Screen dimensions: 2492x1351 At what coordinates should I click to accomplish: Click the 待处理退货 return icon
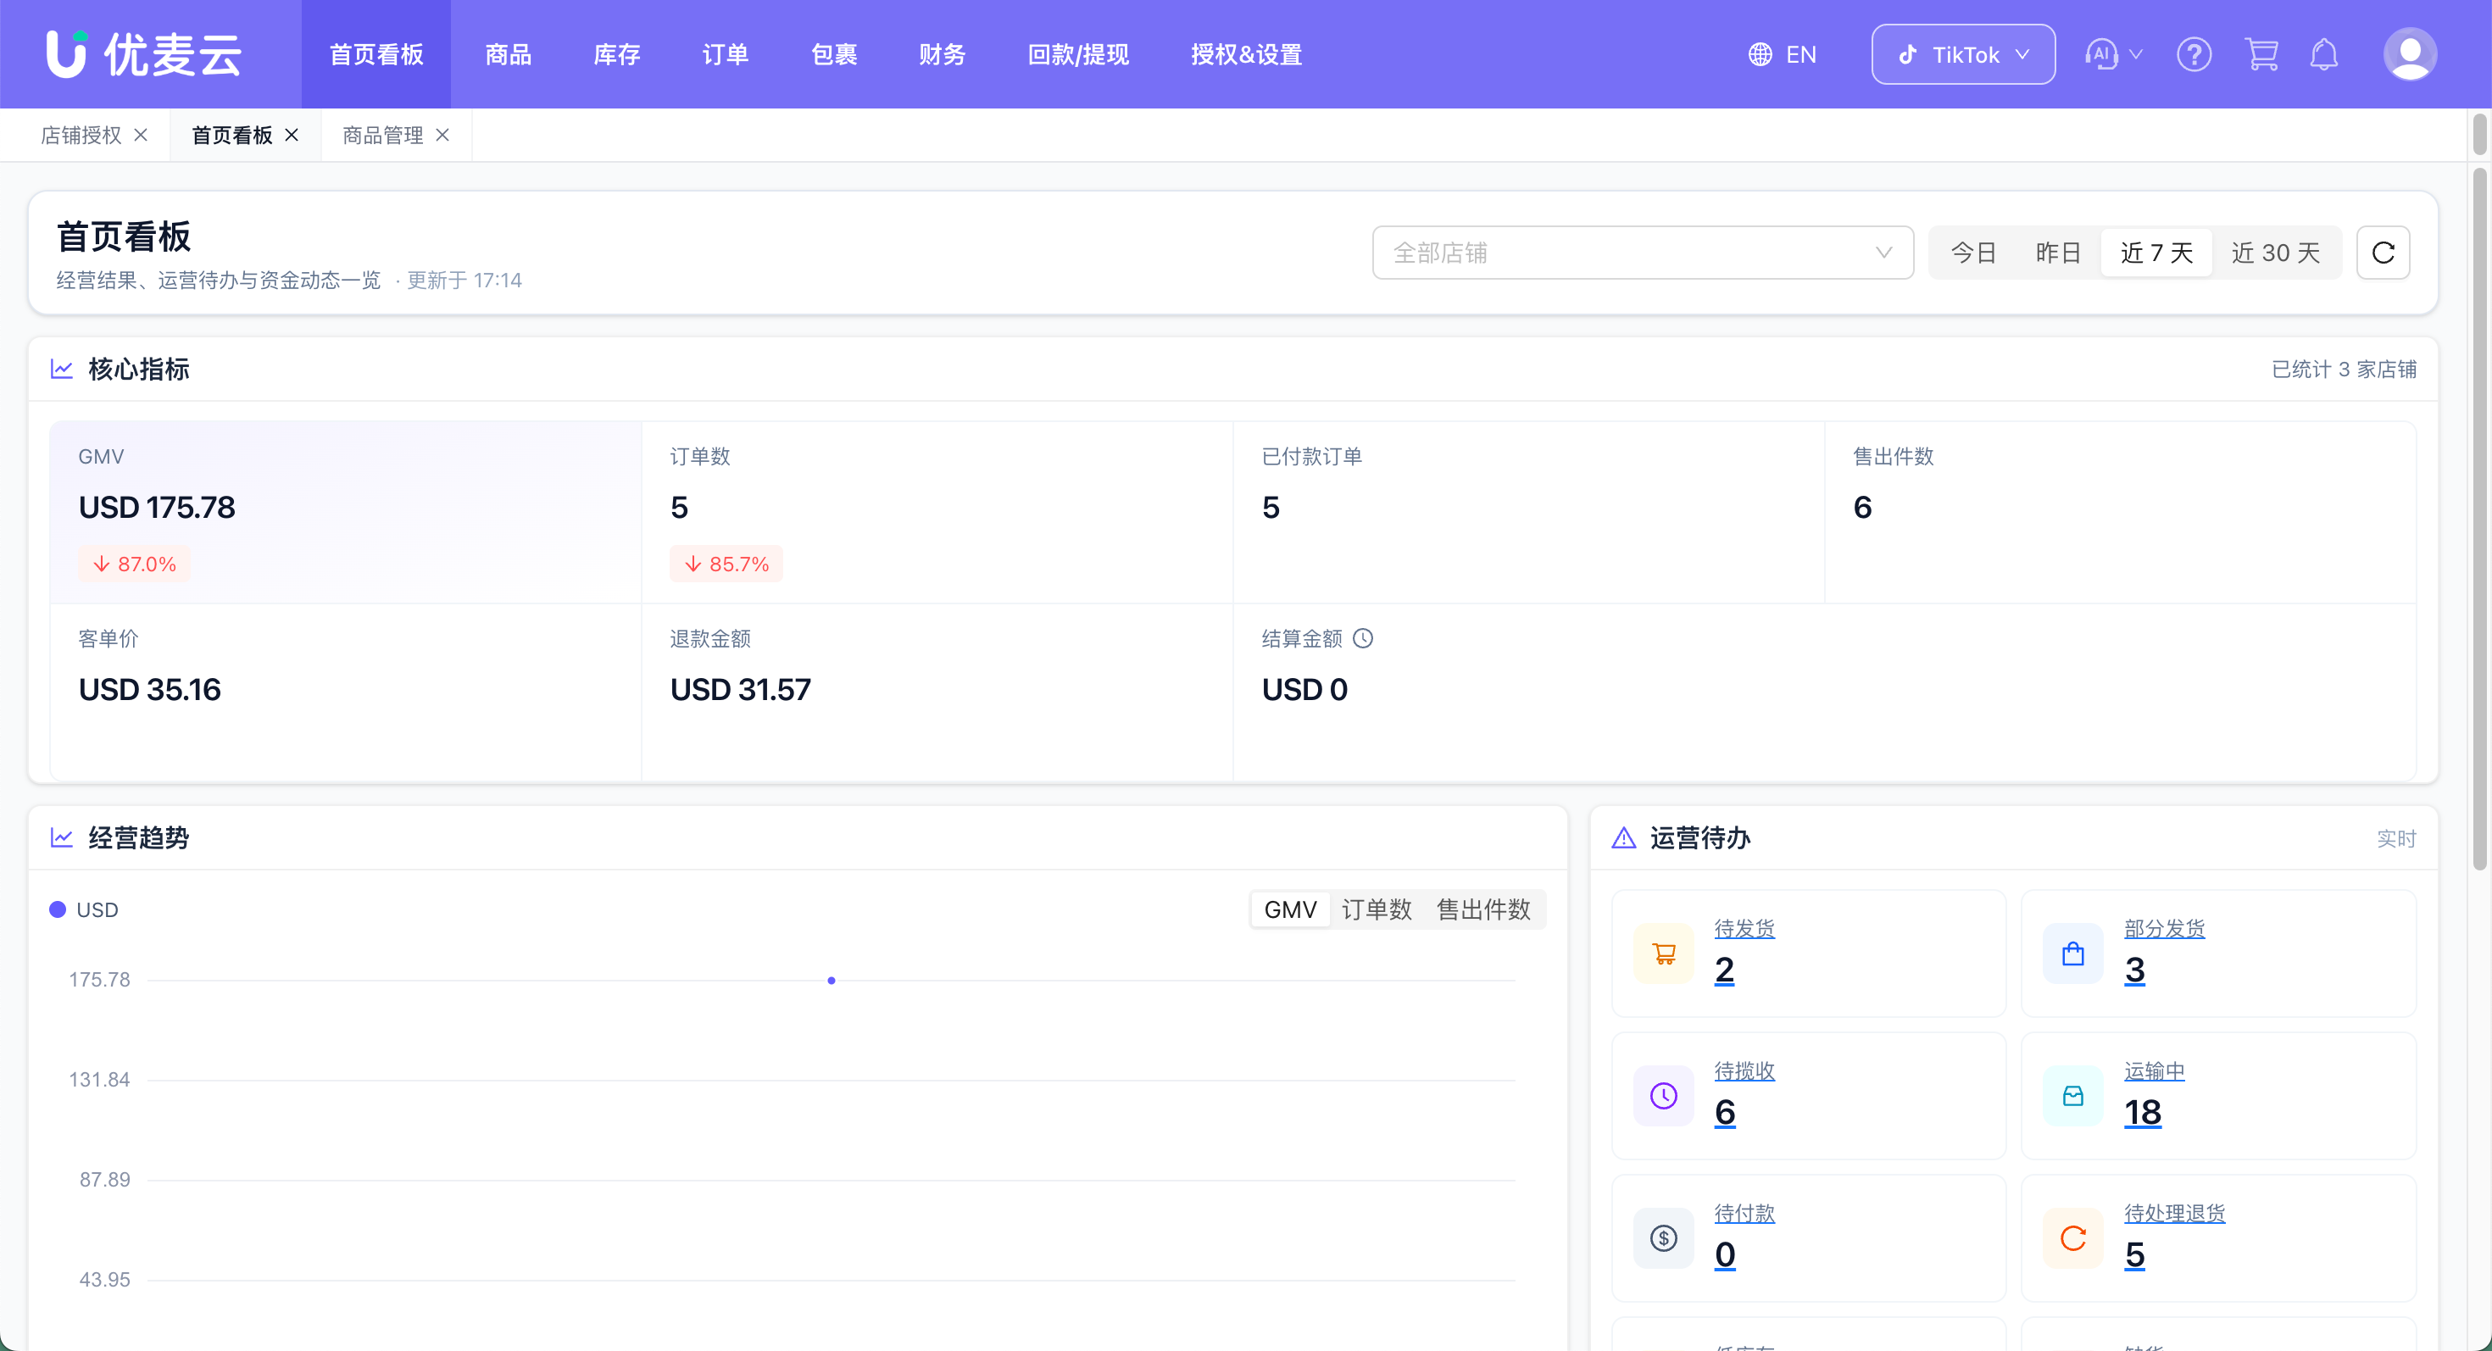click(2073, 1238)
